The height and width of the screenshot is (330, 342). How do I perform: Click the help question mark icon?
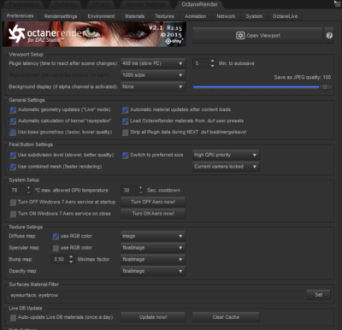(x=329, y=36)
